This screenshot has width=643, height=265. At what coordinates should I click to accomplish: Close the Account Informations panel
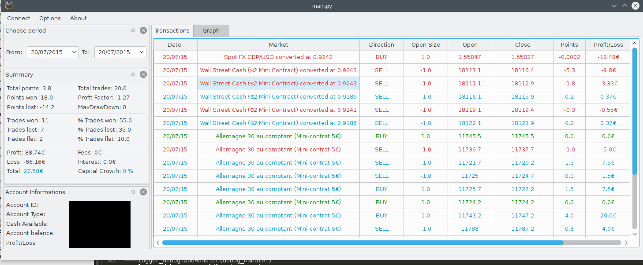point(143,192)
